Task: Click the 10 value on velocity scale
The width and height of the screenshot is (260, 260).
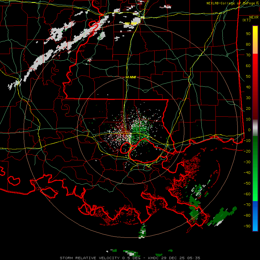Action: (x=248, y=119)
